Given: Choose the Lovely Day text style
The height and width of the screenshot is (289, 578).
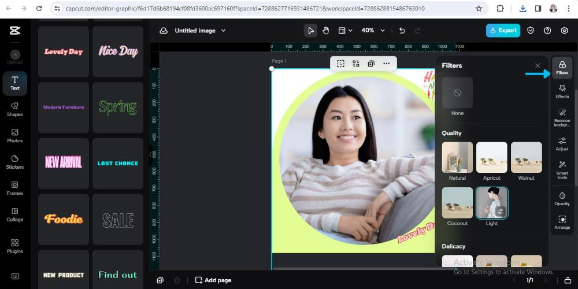Looking at the screenshot, I should coord(64,51).
